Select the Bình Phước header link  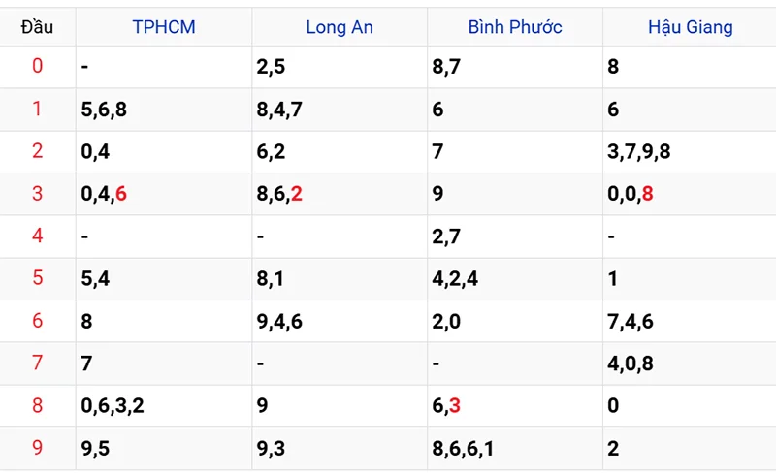[514, 27]
